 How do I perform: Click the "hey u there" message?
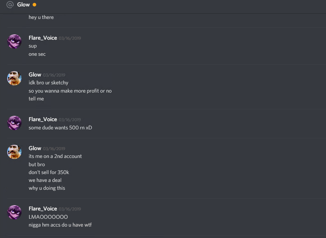[41, 17]
